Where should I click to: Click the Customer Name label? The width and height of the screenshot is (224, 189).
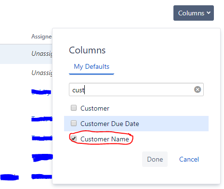pos(105,139)
